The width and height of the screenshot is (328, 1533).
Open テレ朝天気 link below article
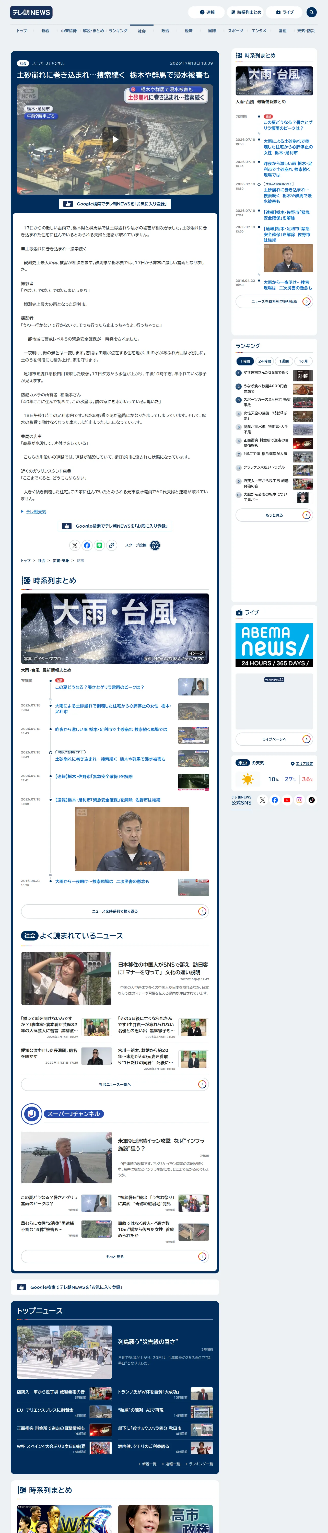(x=36, y=512)
